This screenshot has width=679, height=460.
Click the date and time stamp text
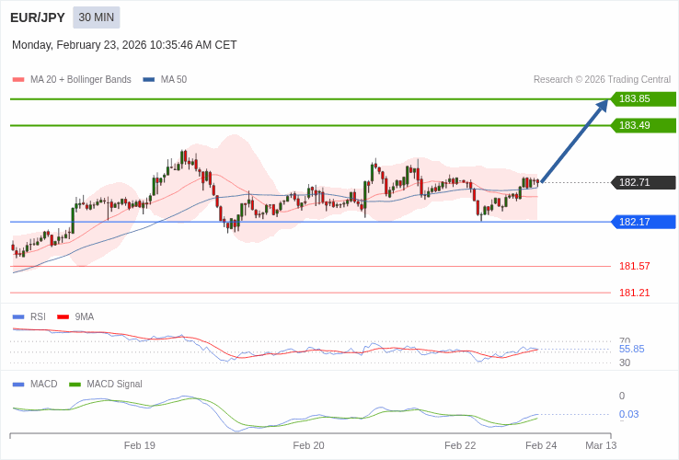pos(124,45)
